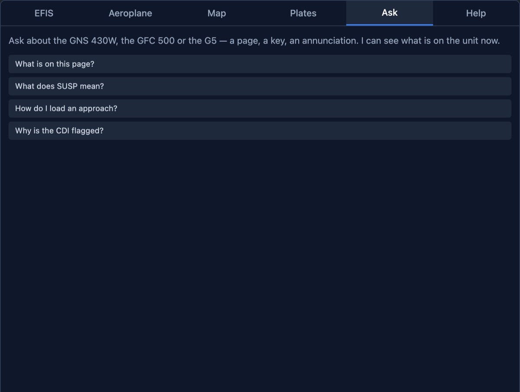This screenshot has width=520, height=392.
Task: Show the Plates tab
Action: click(303, 13)
